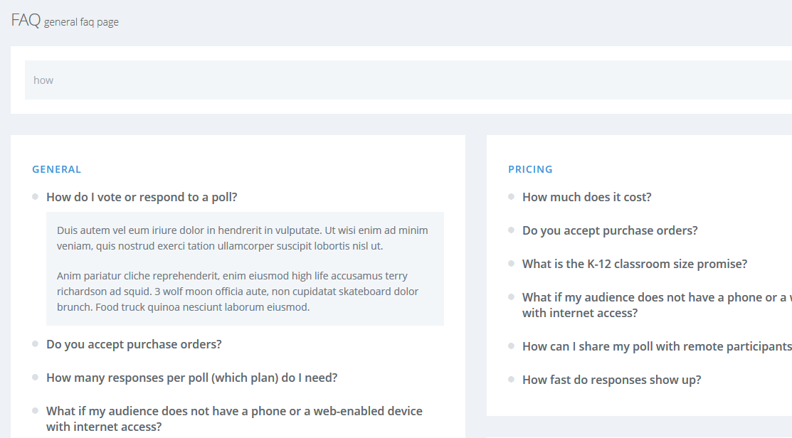The image size is (792, 438).
Task: Click bullet icon beside K-12 classroom size question
Action: (511, 264)
